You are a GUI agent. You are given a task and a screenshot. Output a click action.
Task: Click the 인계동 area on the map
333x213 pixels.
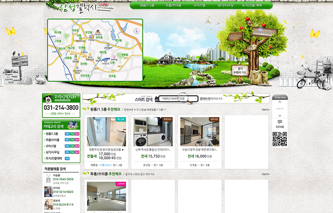tap(82, 47)
